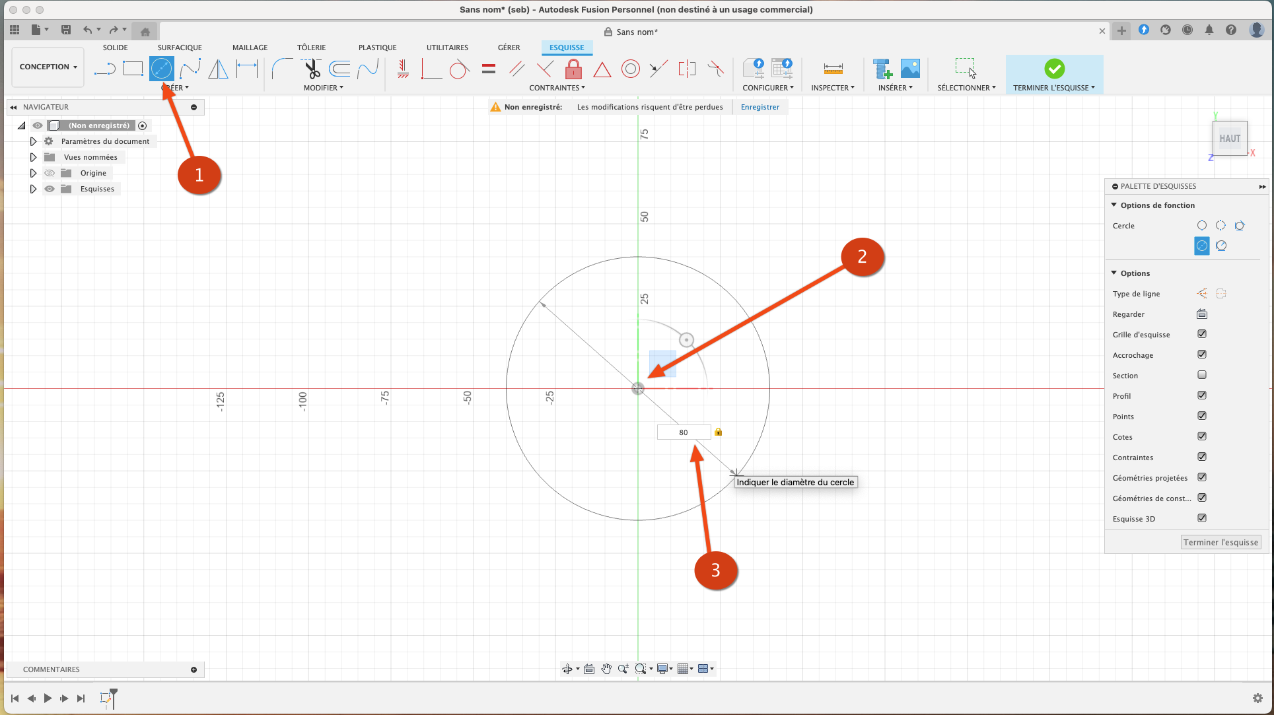Open the CONTRAINTES dropdown menu

557,88
